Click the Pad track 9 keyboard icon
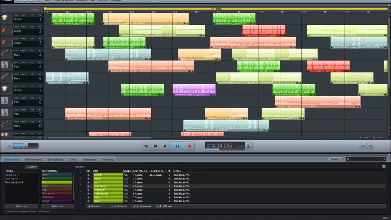Image resolution: width=391 pixels, height=220 pixels. (x=4, y=112)
